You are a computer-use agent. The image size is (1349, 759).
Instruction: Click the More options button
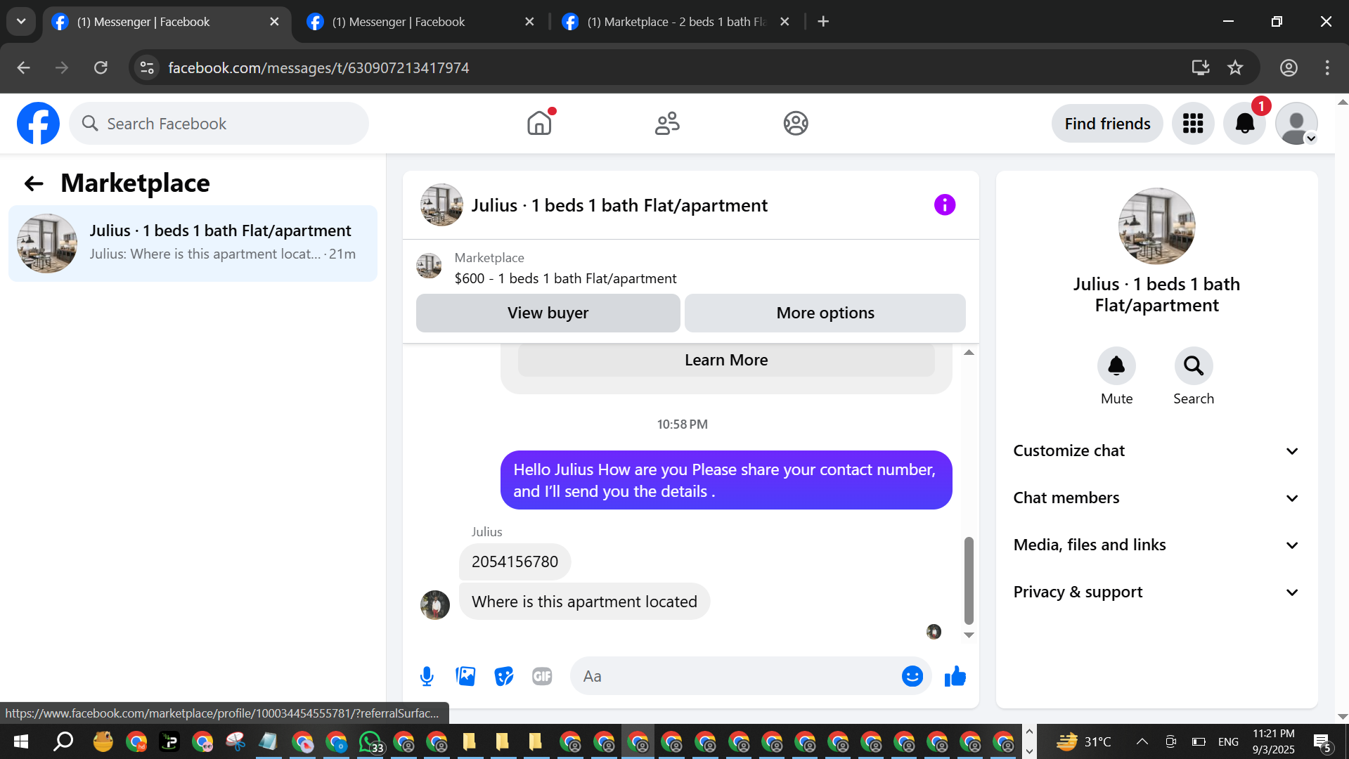point(825,313)
